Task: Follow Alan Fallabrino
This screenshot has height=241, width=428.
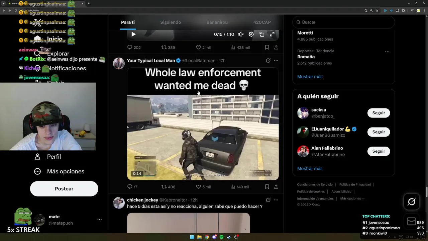Action: tap(379, 151)
